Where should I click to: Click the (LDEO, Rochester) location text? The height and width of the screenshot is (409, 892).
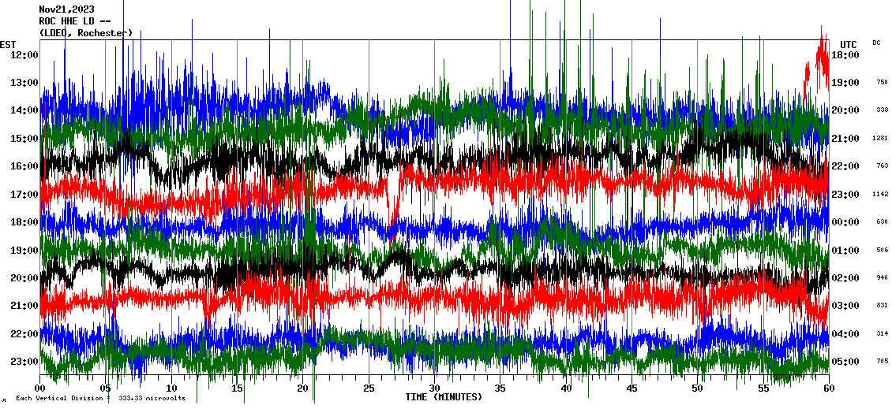85,32
